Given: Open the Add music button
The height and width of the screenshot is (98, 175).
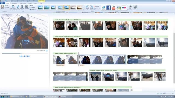Looking at the screenshot, I should (x=18, y=8).
